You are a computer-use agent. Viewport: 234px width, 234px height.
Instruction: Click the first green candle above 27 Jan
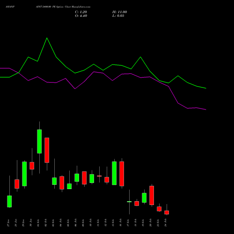click(9, 201)
